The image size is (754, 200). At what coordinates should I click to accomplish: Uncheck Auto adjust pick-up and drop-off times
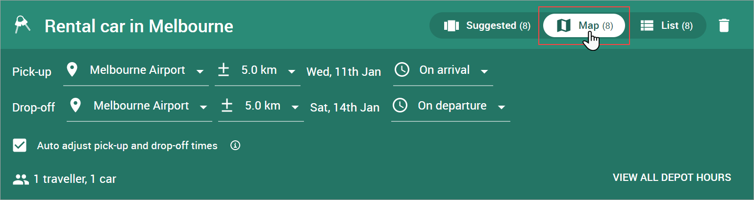[x=20, y=145]
